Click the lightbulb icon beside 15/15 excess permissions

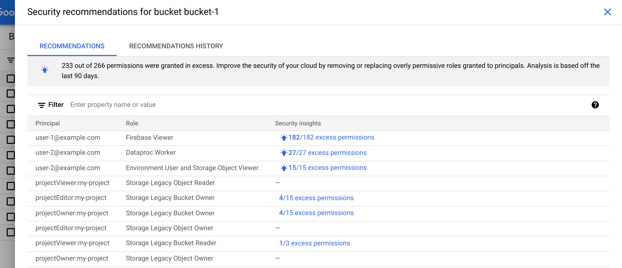point(283,168)
